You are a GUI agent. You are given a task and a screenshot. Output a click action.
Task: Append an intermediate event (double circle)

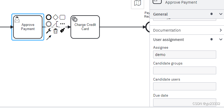(x=49, y=24)
